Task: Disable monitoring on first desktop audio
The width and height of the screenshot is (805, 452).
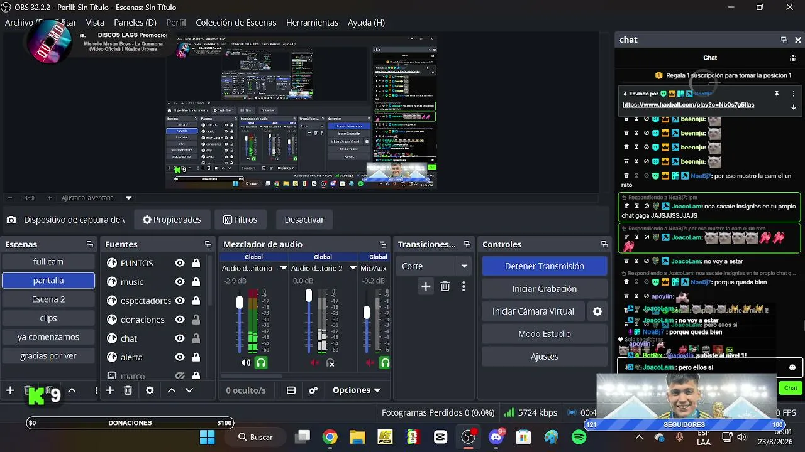Action: [x=261, y=363]
